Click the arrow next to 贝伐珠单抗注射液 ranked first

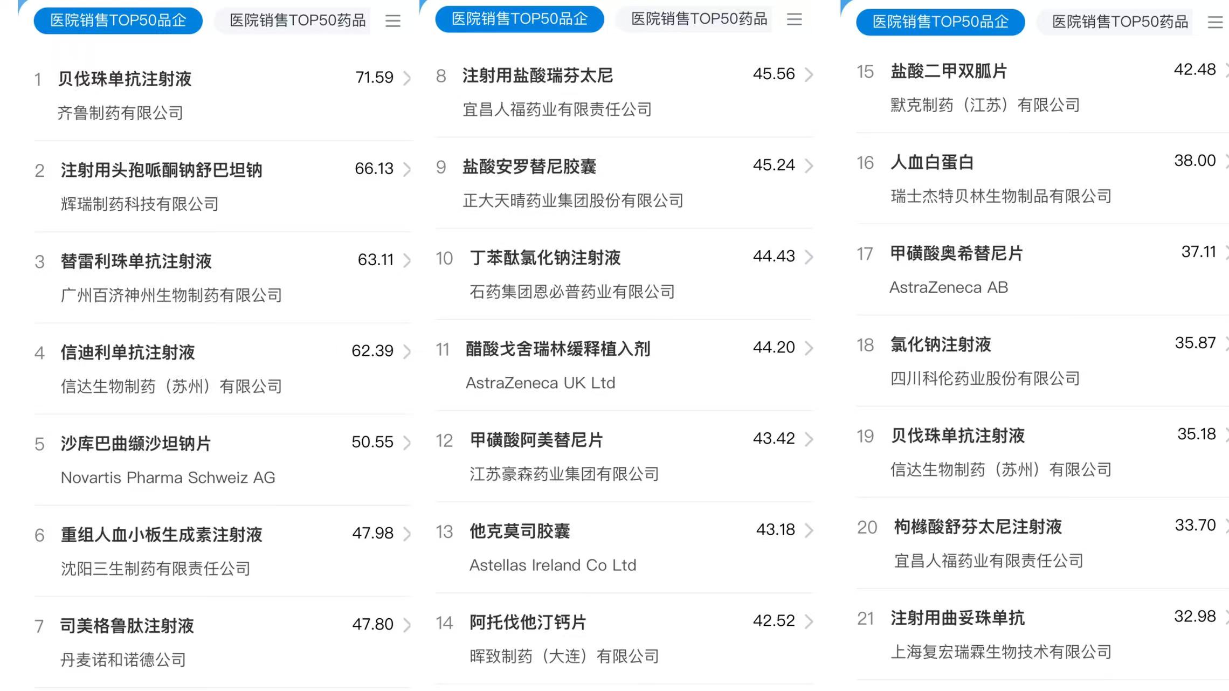point(408,78)
